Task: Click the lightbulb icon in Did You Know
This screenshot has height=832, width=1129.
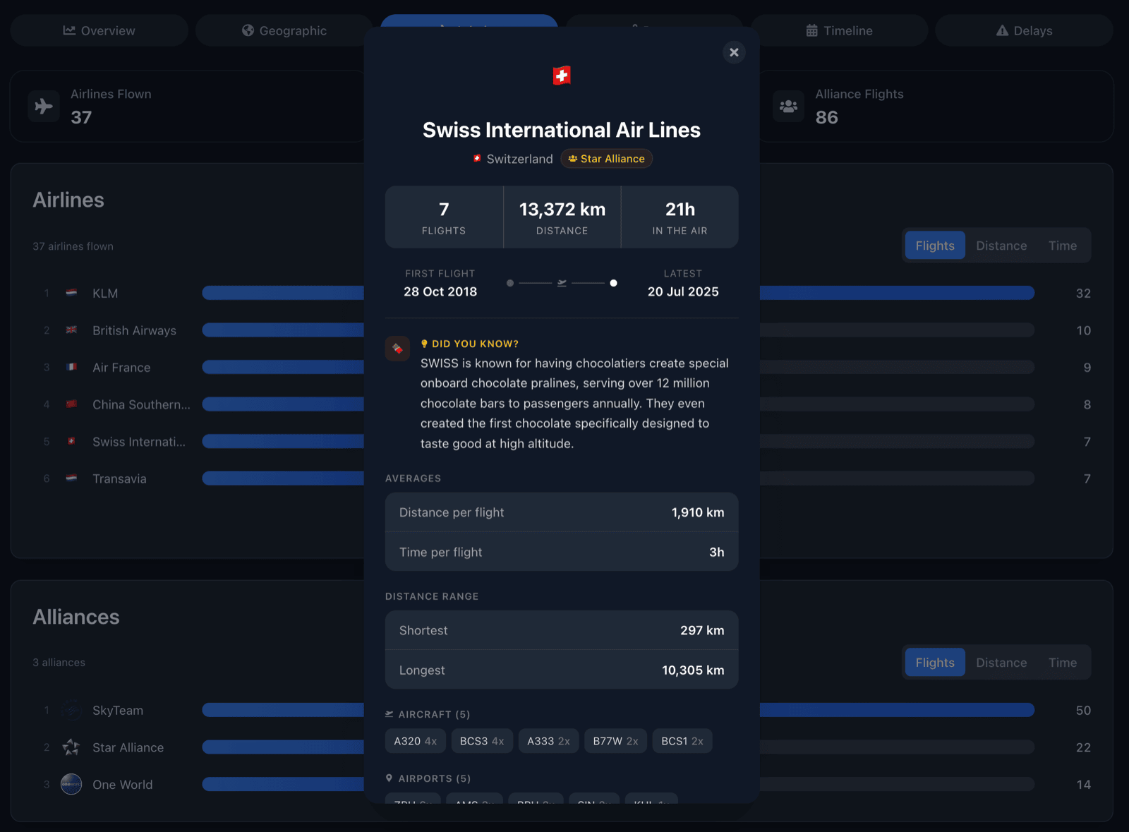Action: click(424, 344)
